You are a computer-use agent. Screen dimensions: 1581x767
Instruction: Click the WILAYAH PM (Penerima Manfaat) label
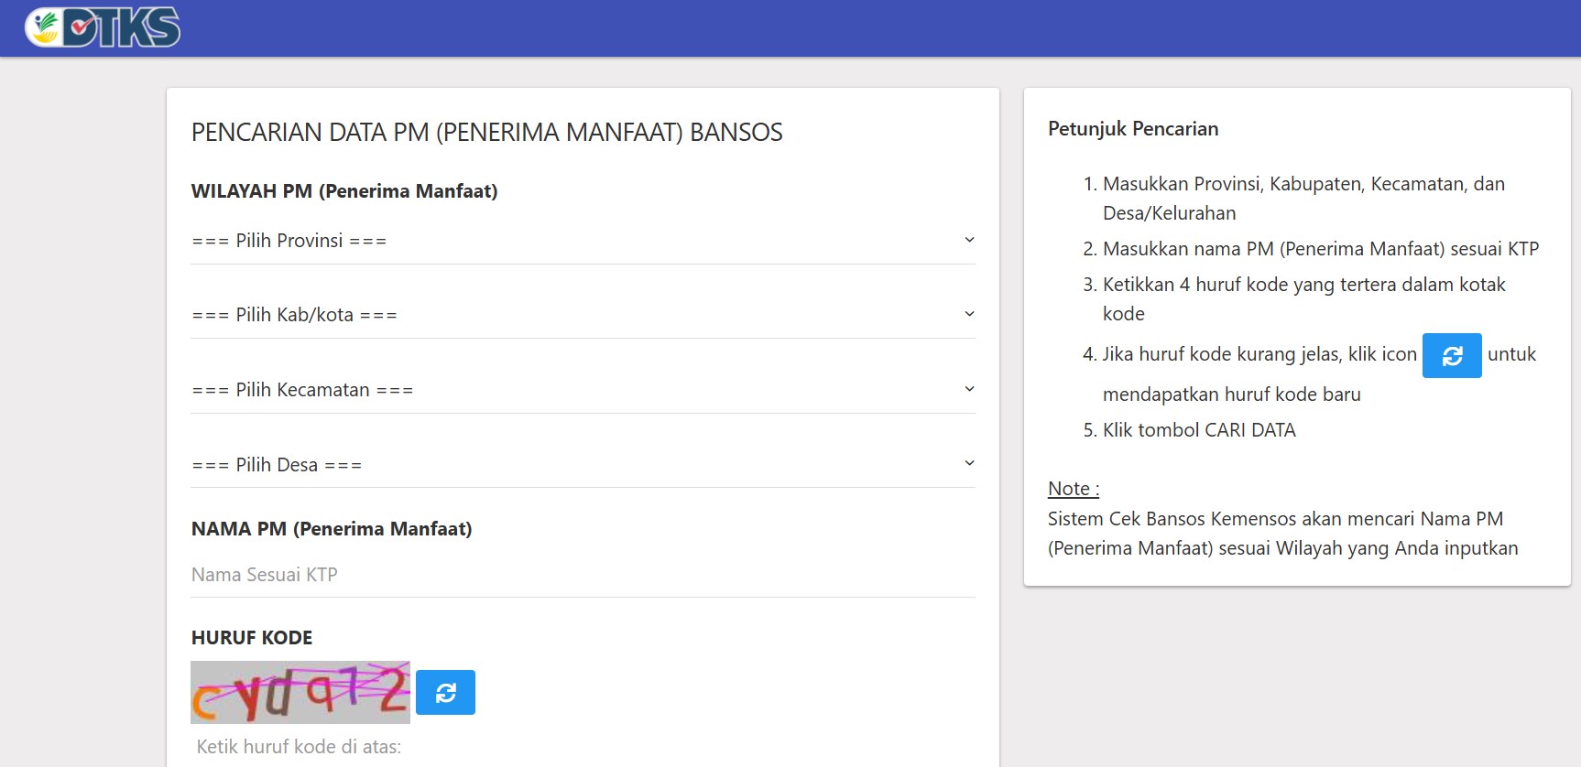(x=344, y=191)
